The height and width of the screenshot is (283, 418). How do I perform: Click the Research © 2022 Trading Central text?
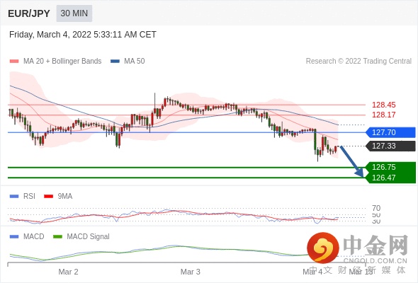pyautogui.click(x=358, y=62)
